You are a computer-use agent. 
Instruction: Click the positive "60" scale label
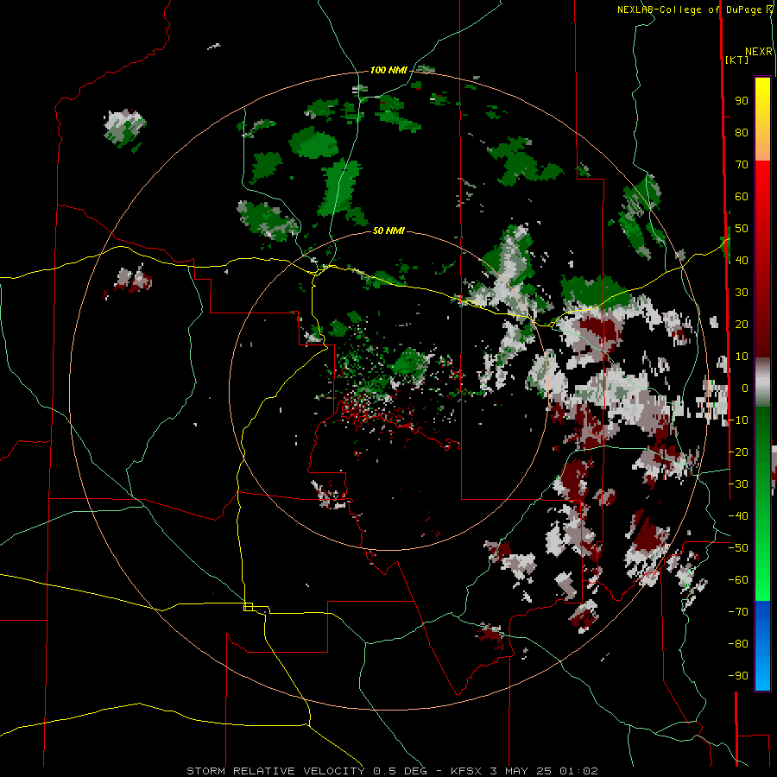(x=742, y=196)
